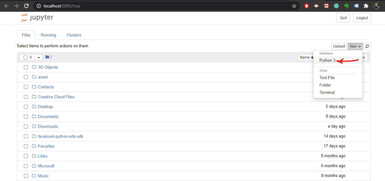
Task: Bookmark page with the star icon
Action: (x=294, y=6)
